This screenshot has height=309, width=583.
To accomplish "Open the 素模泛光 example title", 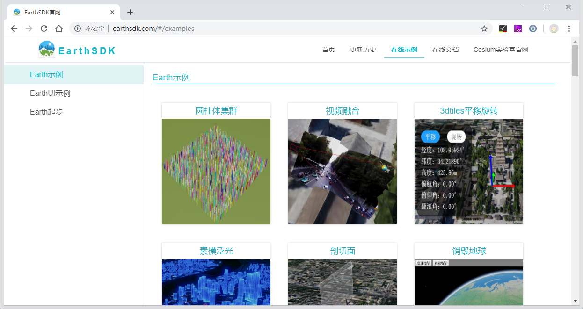I will [216, 251].
